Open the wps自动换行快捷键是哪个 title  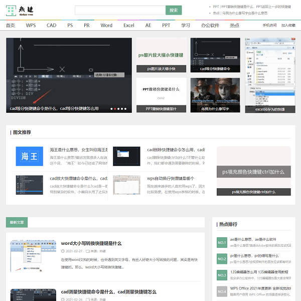171,179
